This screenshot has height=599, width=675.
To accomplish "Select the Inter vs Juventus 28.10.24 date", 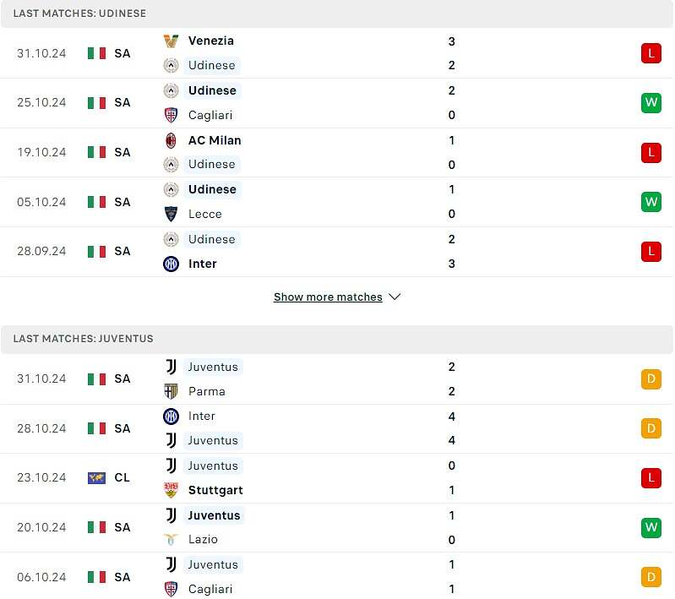I will [41, 428].
